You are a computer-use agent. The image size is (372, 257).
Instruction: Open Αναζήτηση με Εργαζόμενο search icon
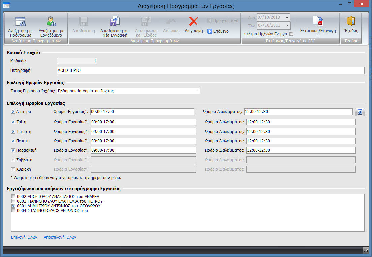point(51,21)
